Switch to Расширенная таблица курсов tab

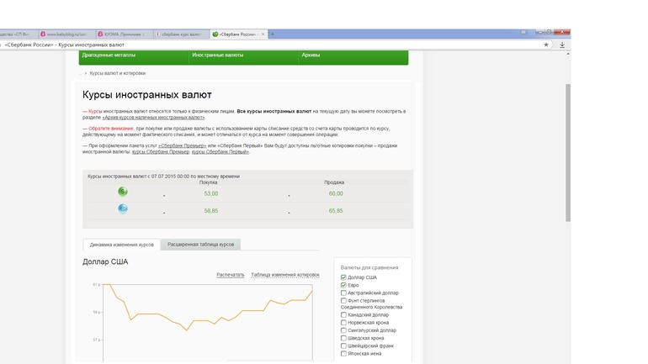[x=200, y=244]
